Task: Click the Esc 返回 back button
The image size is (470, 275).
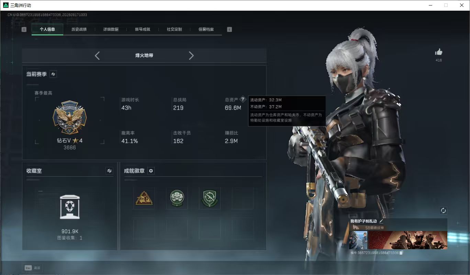Action: coord(33,268)
